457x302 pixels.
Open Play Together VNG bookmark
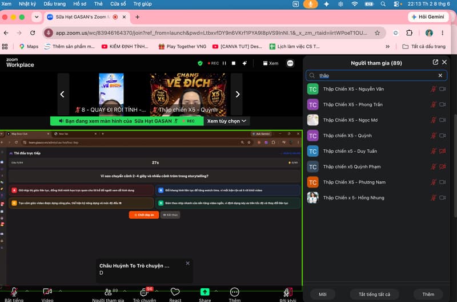pyautogui.click(x=182, y=47)
